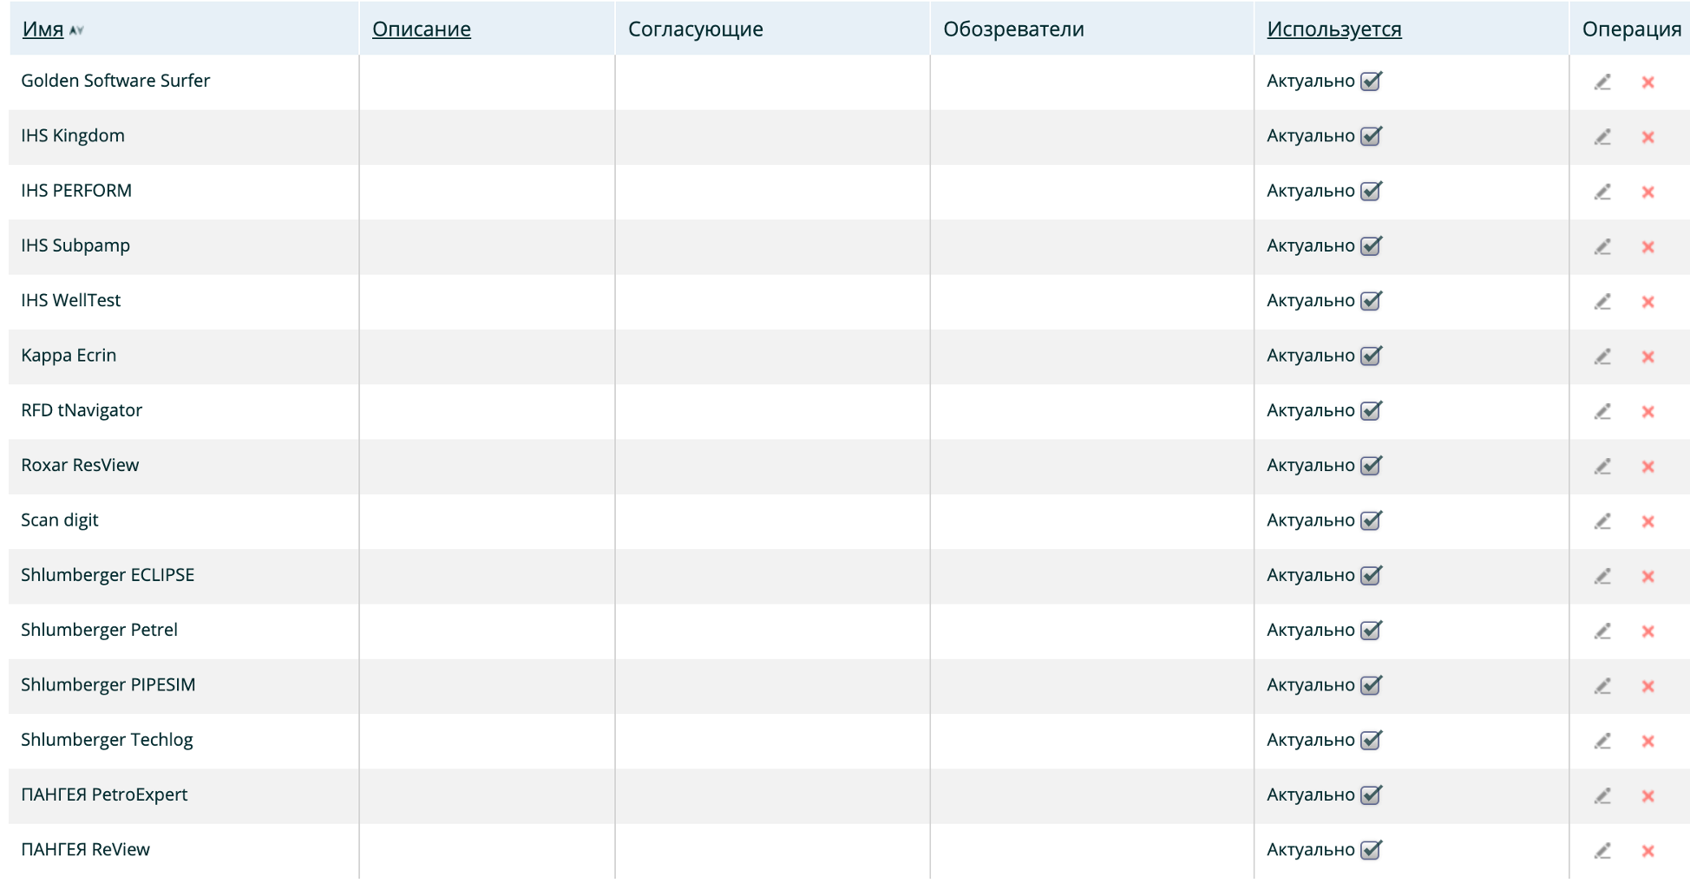Toggle Актуально checkbox for Scan digit
The image size is (1690, 896).
(x=1371, y=520)
